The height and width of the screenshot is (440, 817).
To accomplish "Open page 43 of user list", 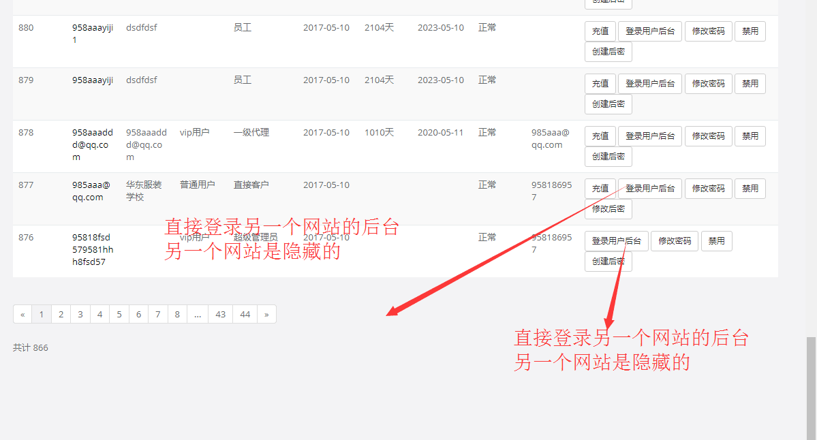I will (x=220, y=314).
